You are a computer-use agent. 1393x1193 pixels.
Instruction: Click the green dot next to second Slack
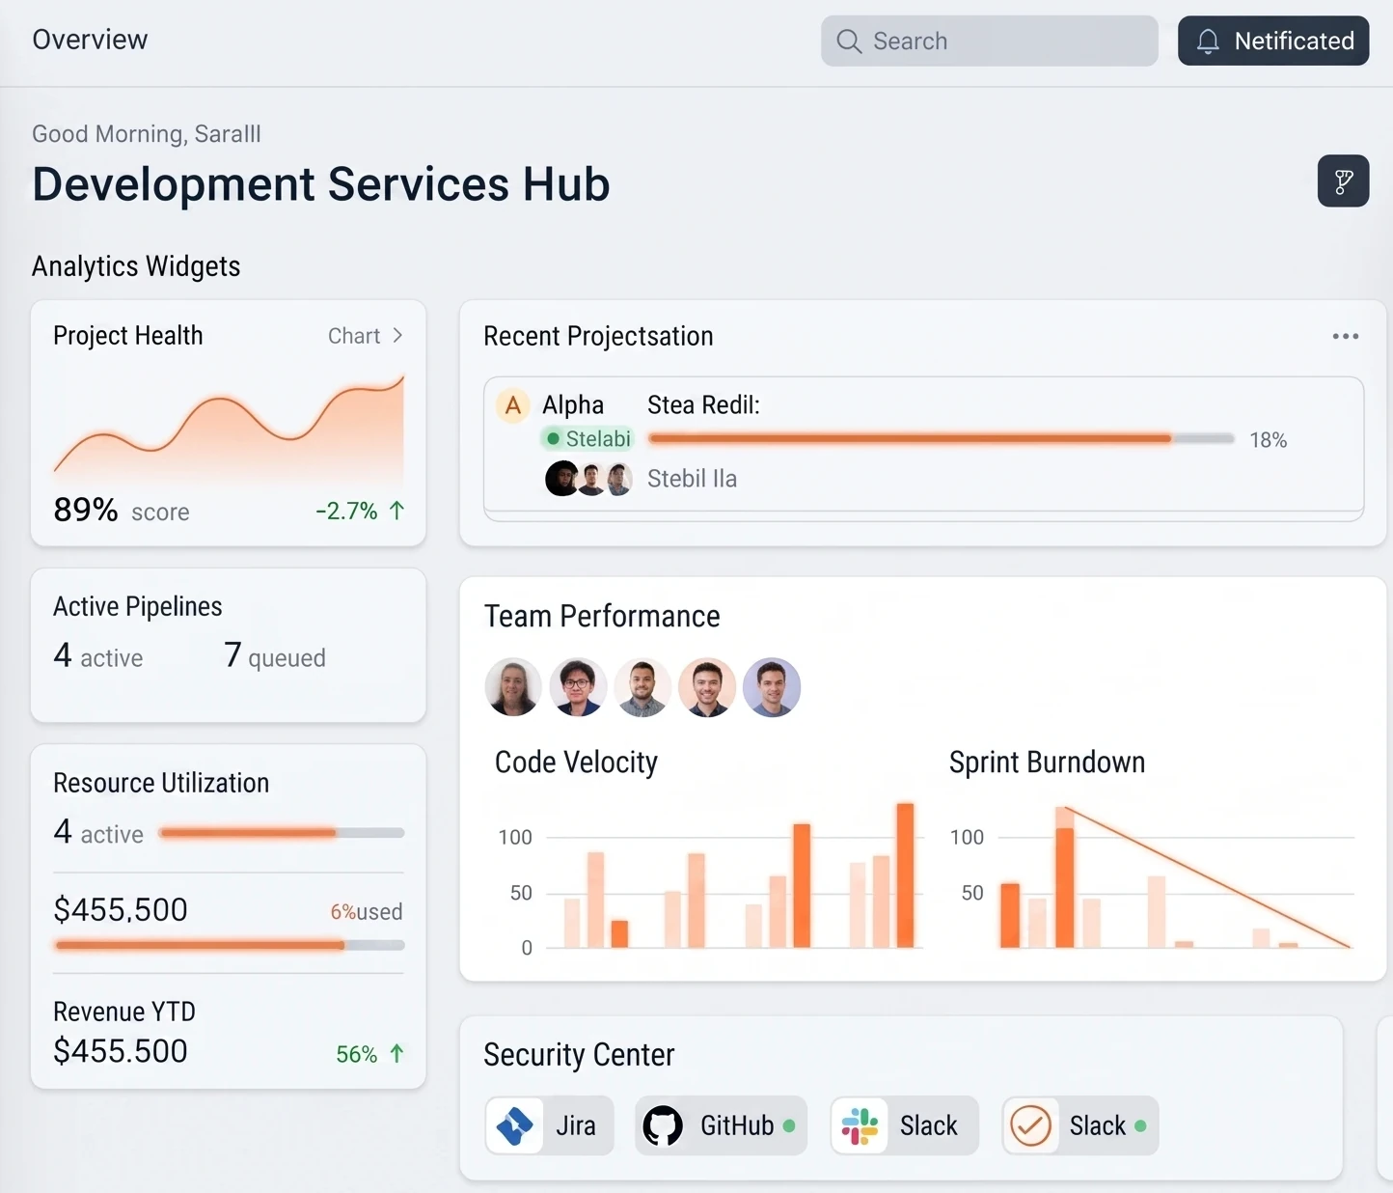pyautogui.click(x=1140, y=1125)
